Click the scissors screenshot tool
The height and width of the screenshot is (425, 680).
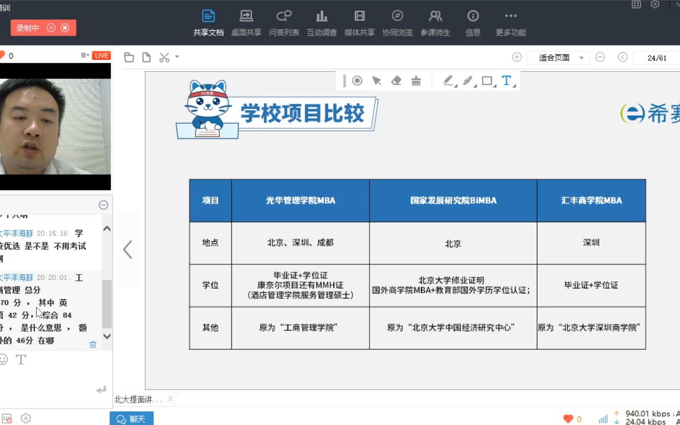point(164,58)
